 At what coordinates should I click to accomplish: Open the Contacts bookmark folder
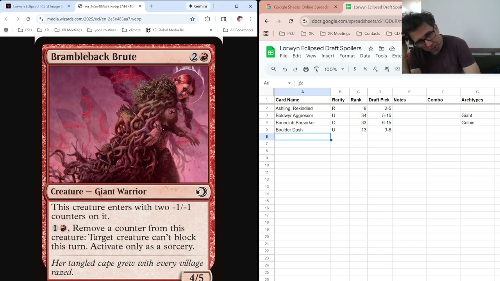[368, 34]
